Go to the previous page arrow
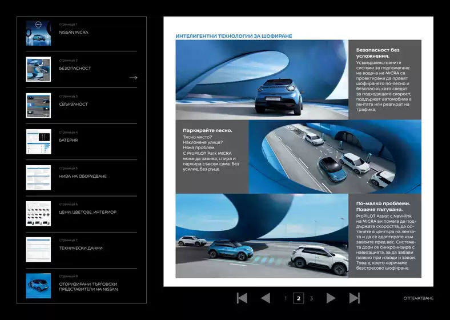This screenshot has width=450, height=320. tap(266, 298)
